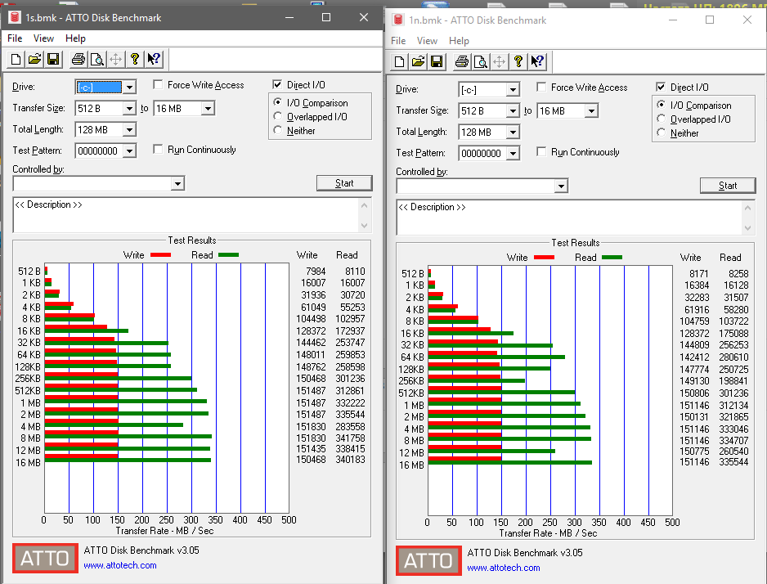Click green Read legend swatch in 1s.bmk

click(228, 255)
